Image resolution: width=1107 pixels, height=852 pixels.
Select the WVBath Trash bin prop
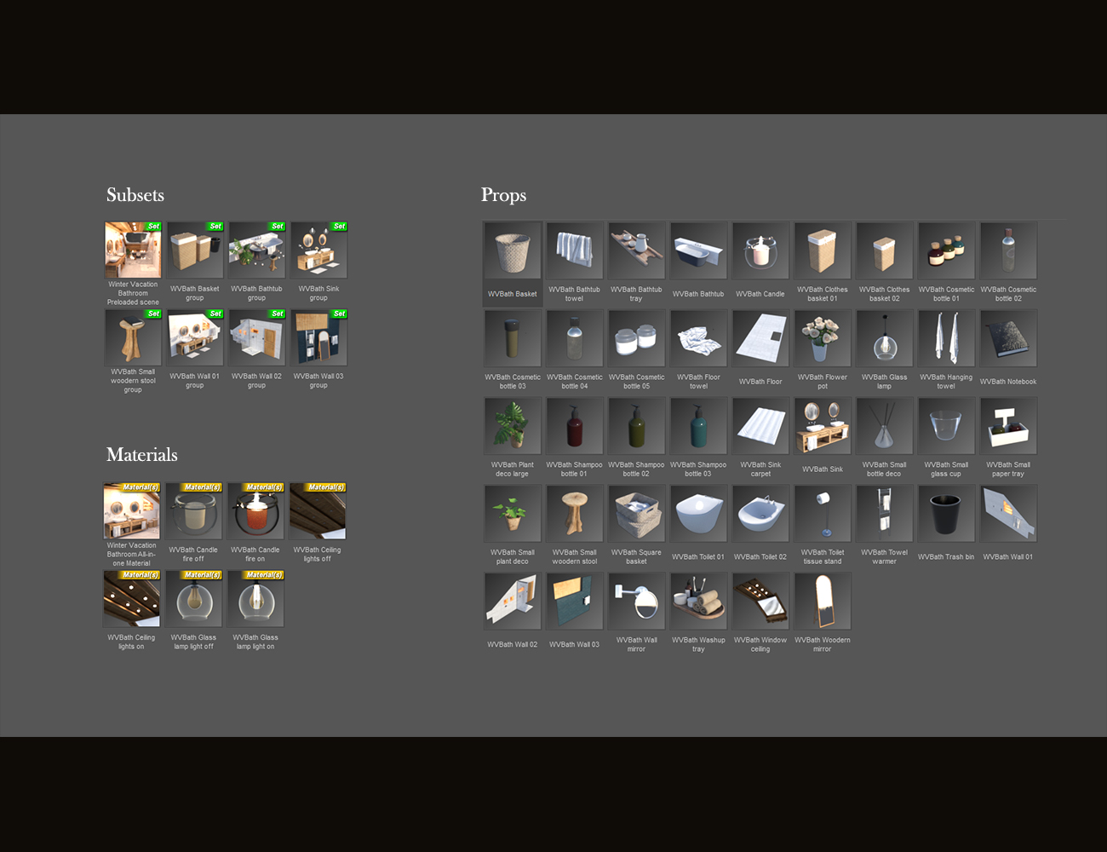point(947,514)
